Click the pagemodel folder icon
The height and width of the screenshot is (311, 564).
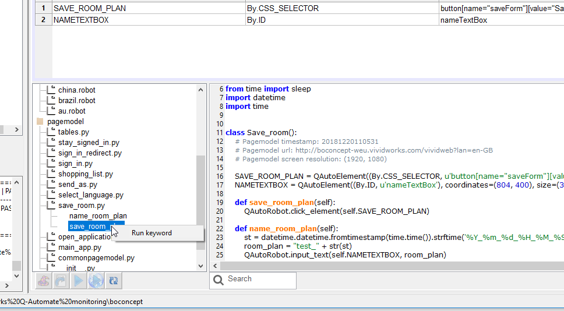pos(40,122)
